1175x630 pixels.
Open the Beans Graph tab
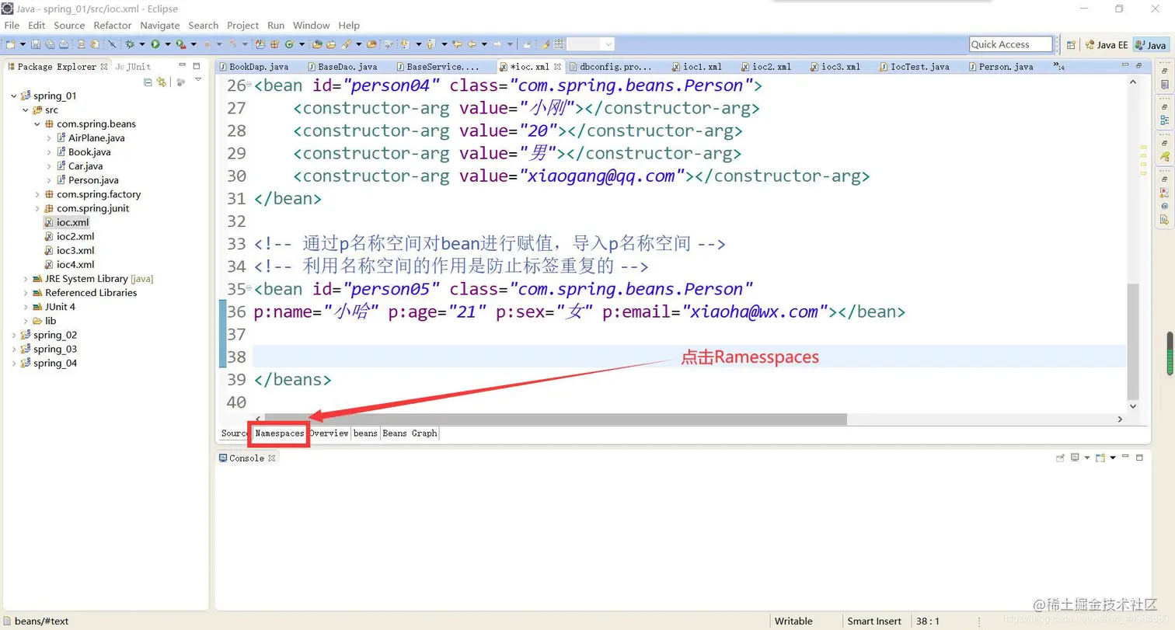coord(410,433)
